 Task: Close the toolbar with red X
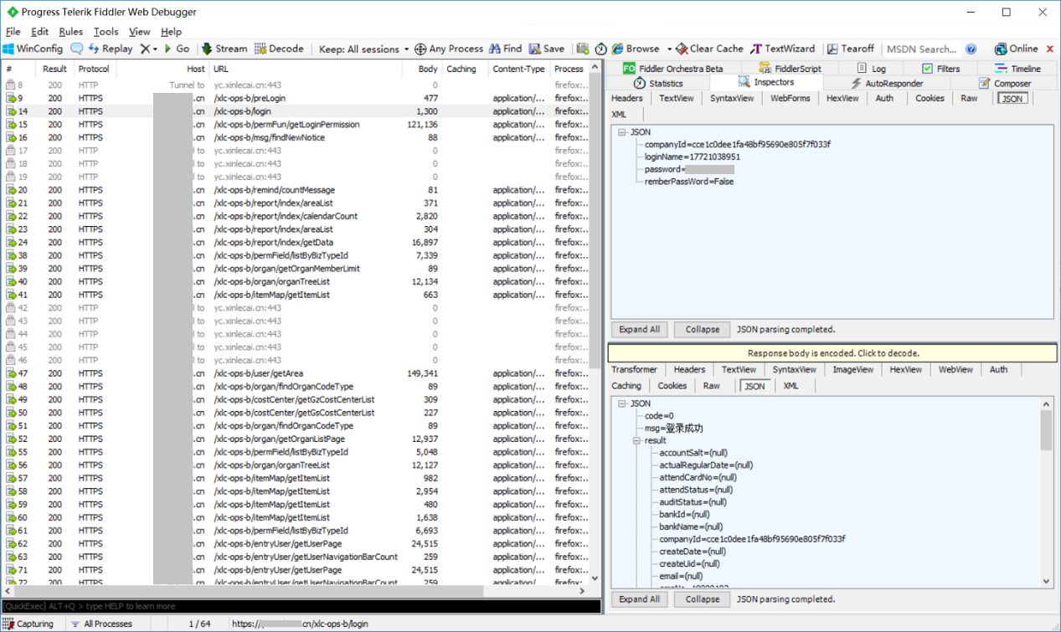pyautogui.click(x=1050, y=49)
